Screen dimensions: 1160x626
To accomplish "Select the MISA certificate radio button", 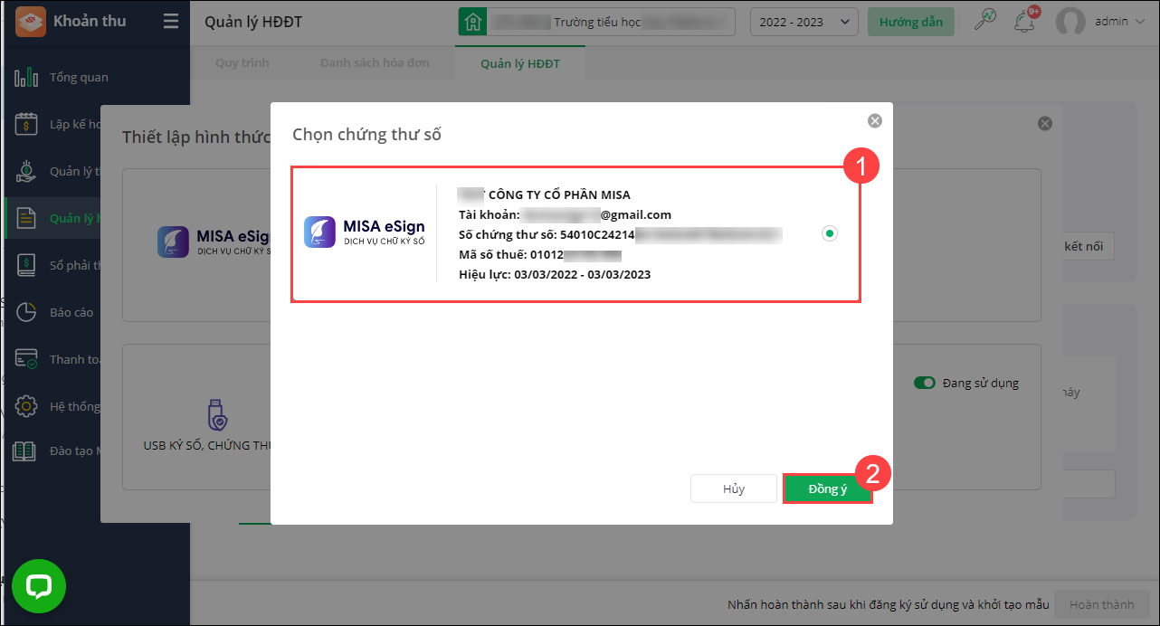I will (830, 233).
